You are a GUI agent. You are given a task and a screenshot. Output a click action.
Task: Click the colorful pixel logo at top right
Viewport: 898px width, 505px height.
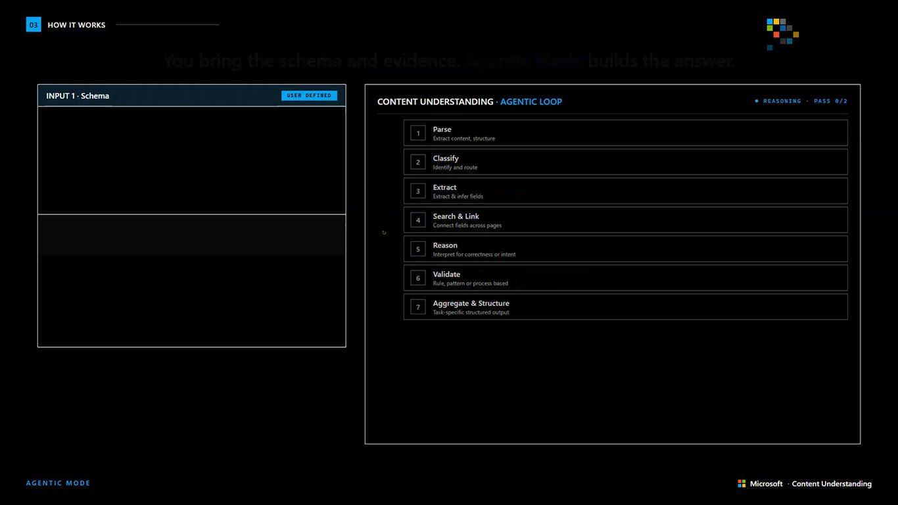(x=782, y=34)
